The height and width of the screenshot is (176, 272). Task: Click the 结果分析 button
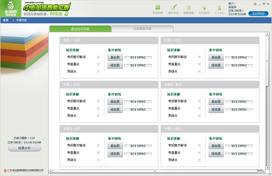click(x=25, y=148)
